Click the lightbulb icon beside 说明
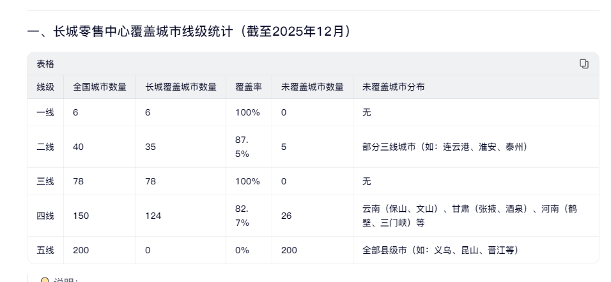This screenshot has height=282, width=611. point(45,280)
